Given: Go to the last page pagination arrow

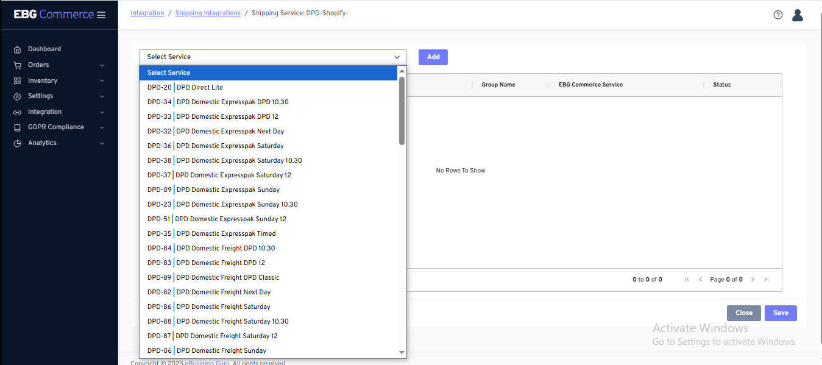Looking at the screenshot, I should (x=766, y=280).
